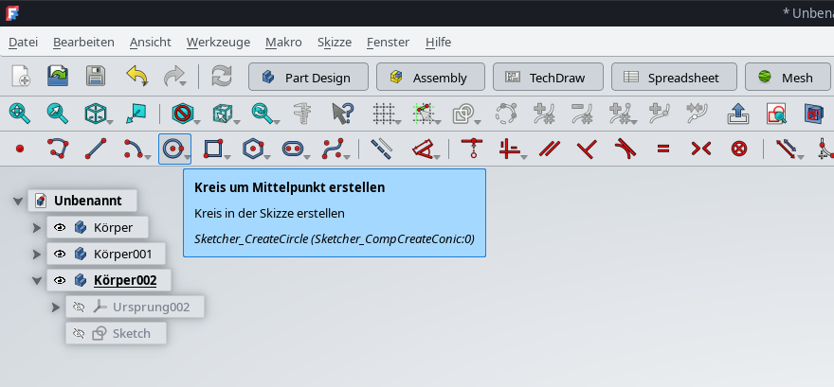Open the Skizze menu
This screenshot has height=387, width=834.
click(x=334, y=42)
